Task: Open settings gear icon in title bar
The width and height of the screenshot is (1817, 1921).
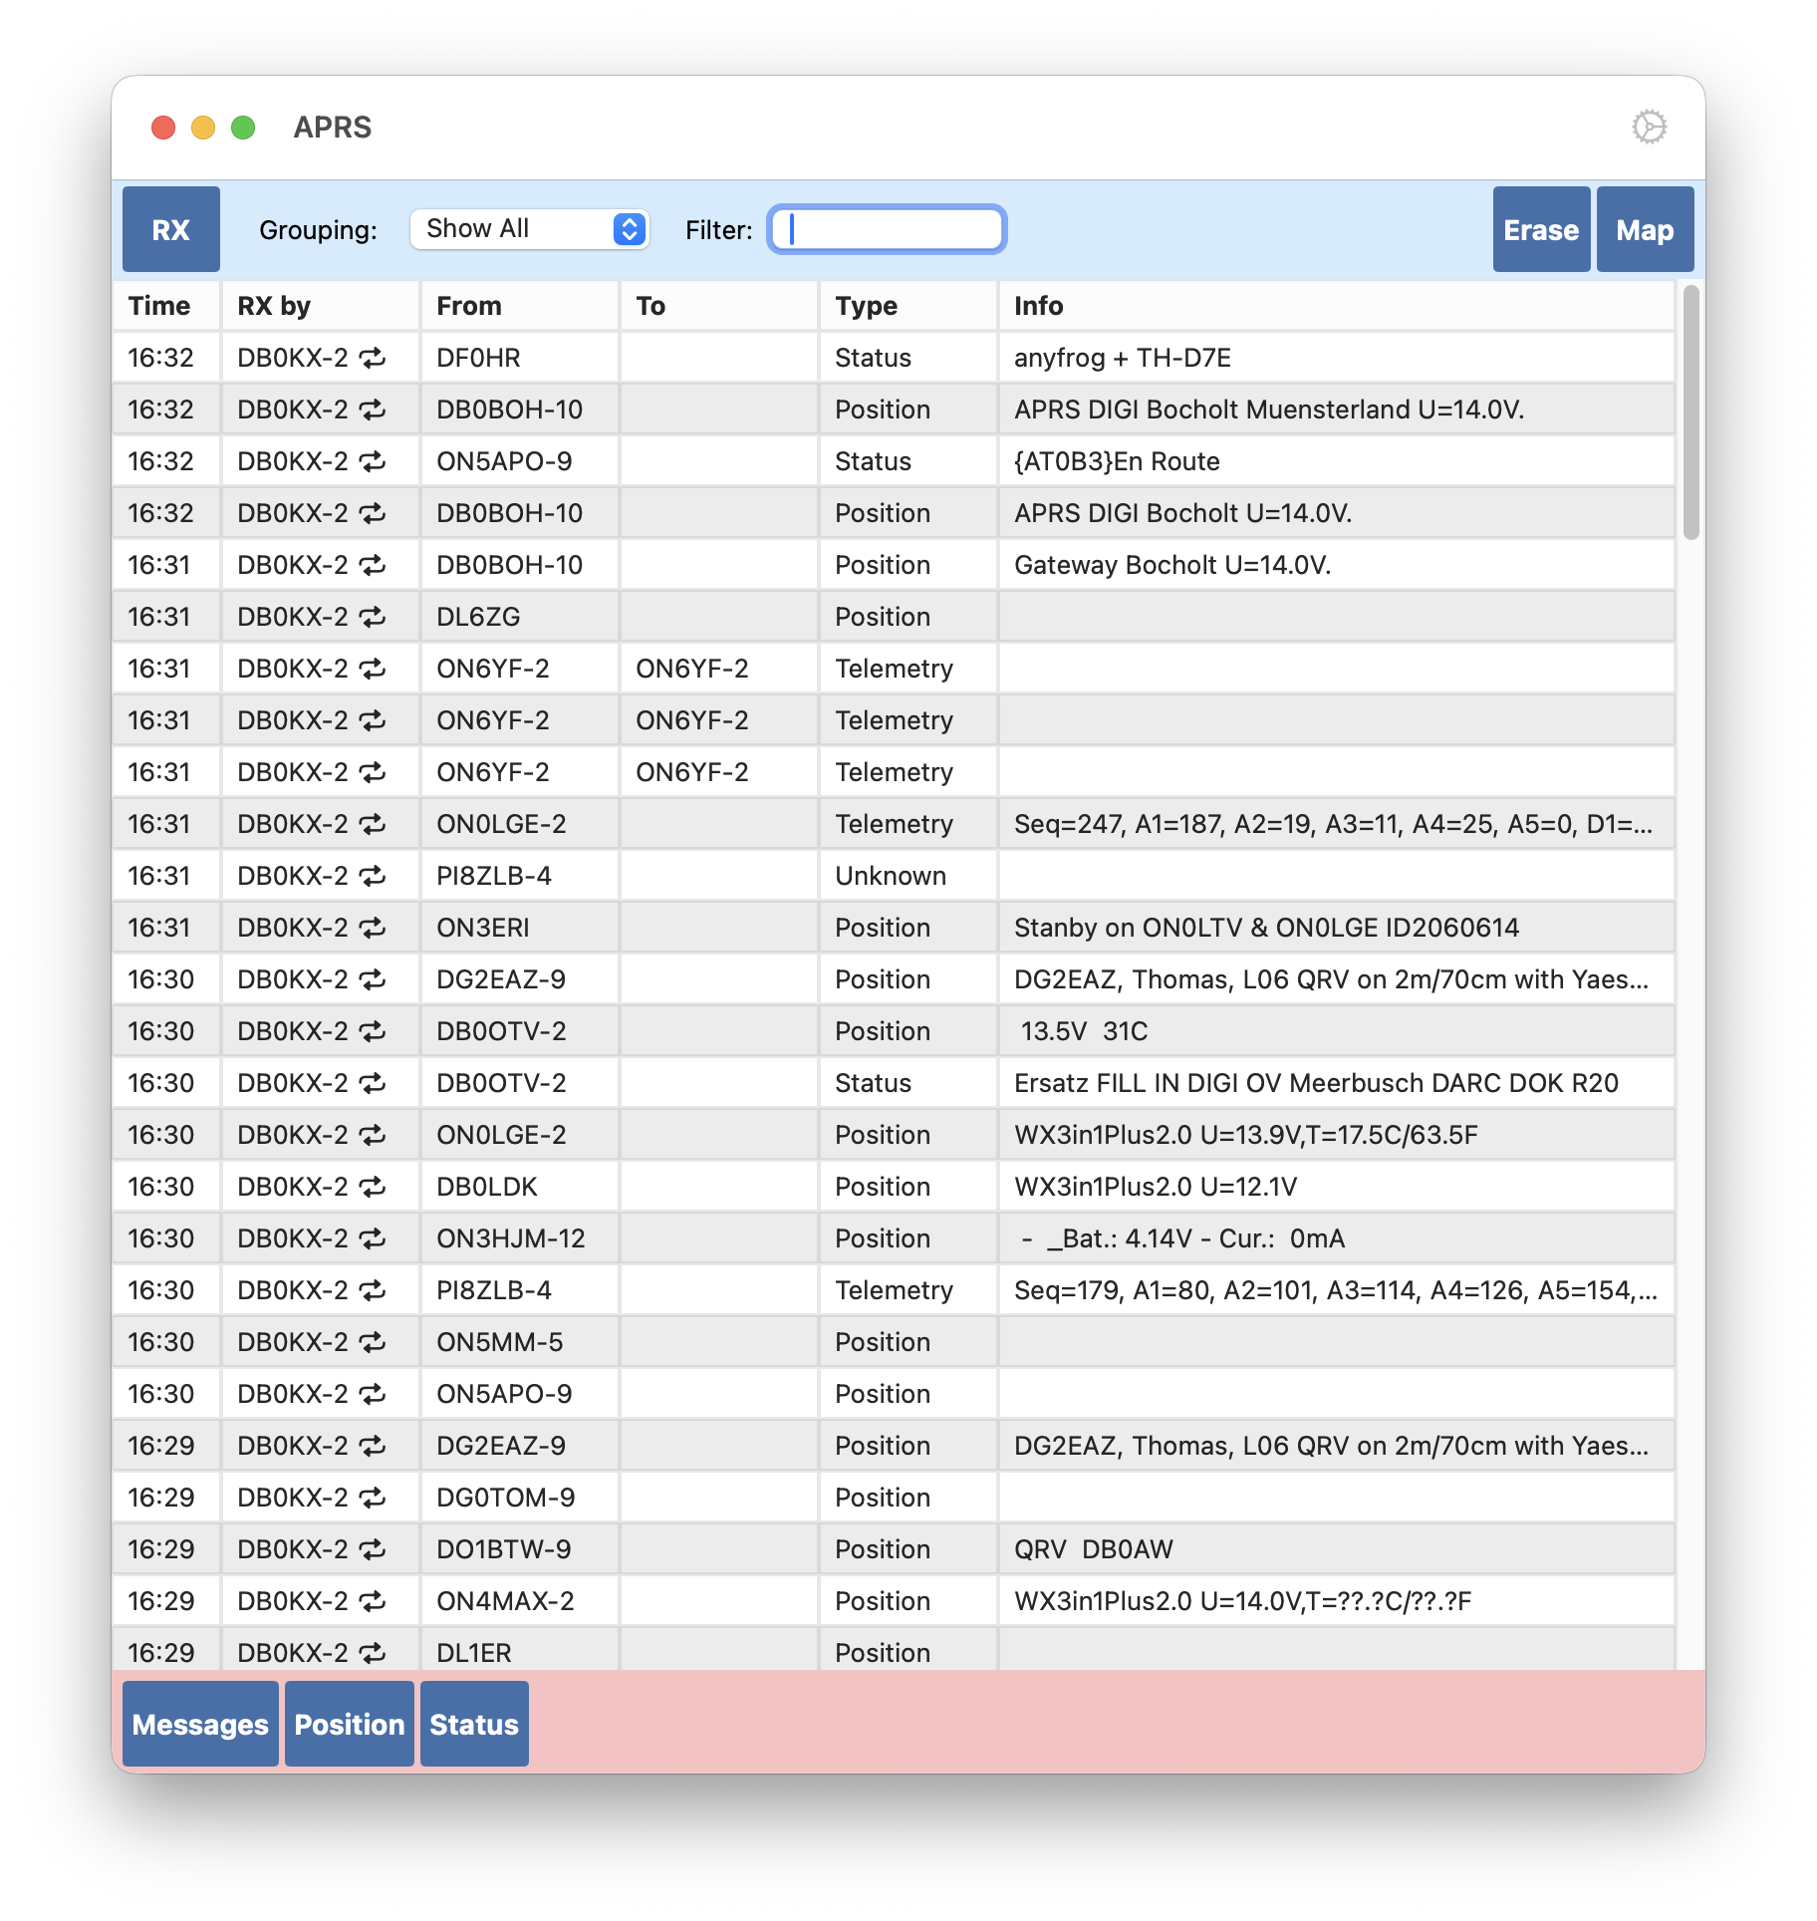Action: [1649, 127]
